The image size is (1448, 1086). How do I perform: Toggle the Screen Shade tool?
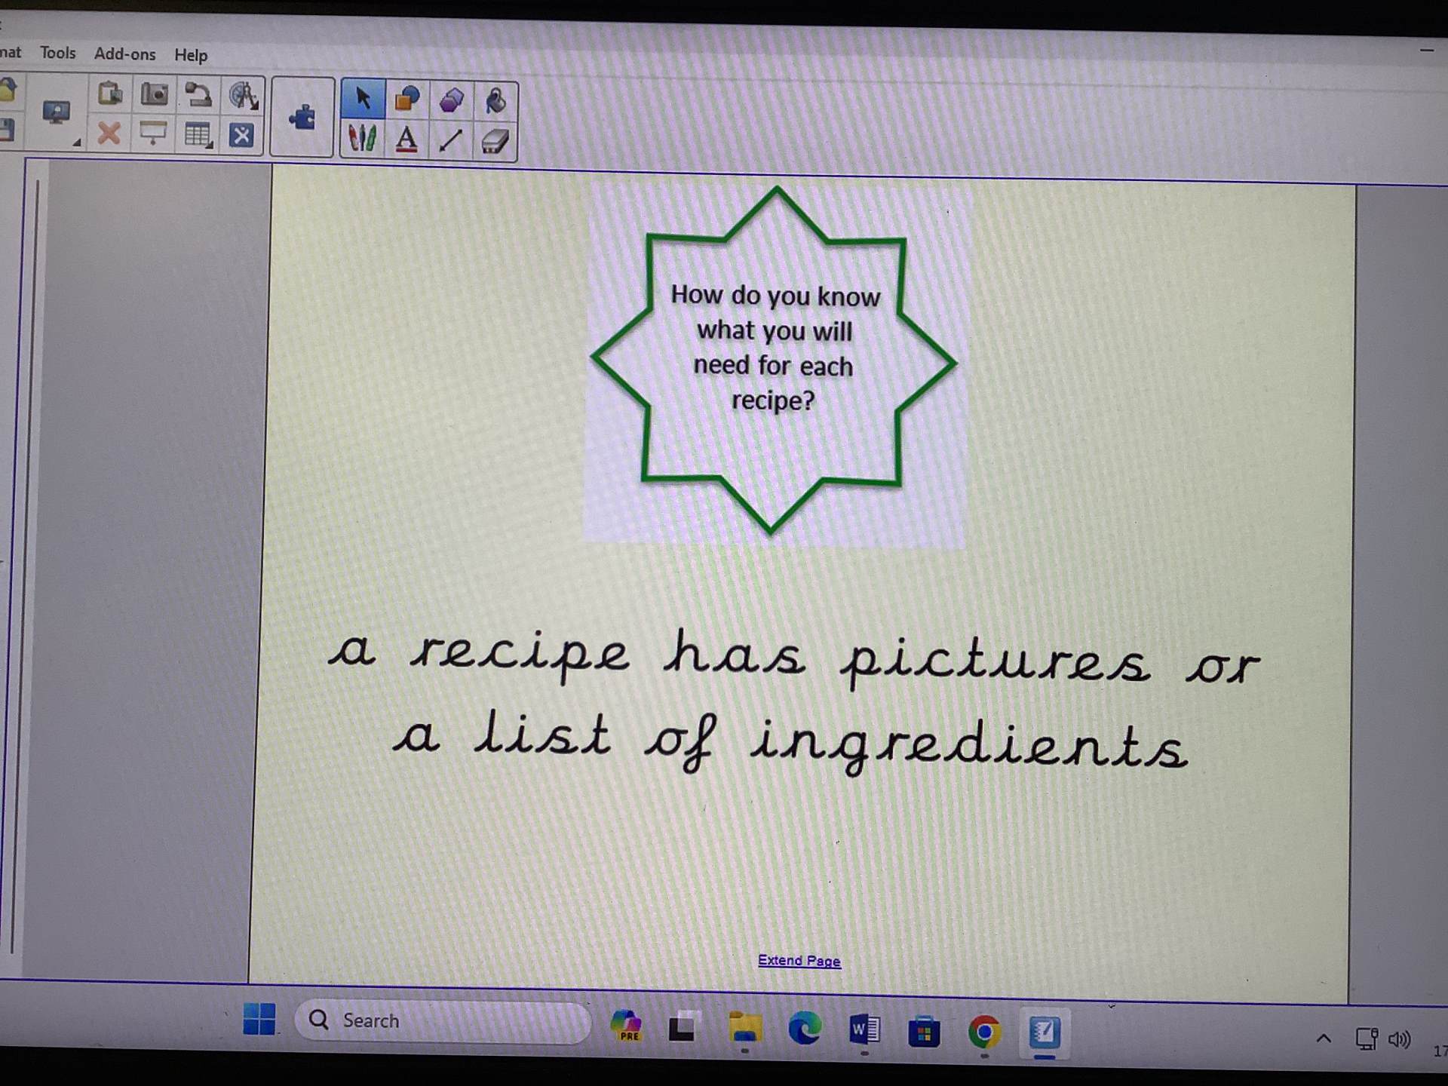153,135
